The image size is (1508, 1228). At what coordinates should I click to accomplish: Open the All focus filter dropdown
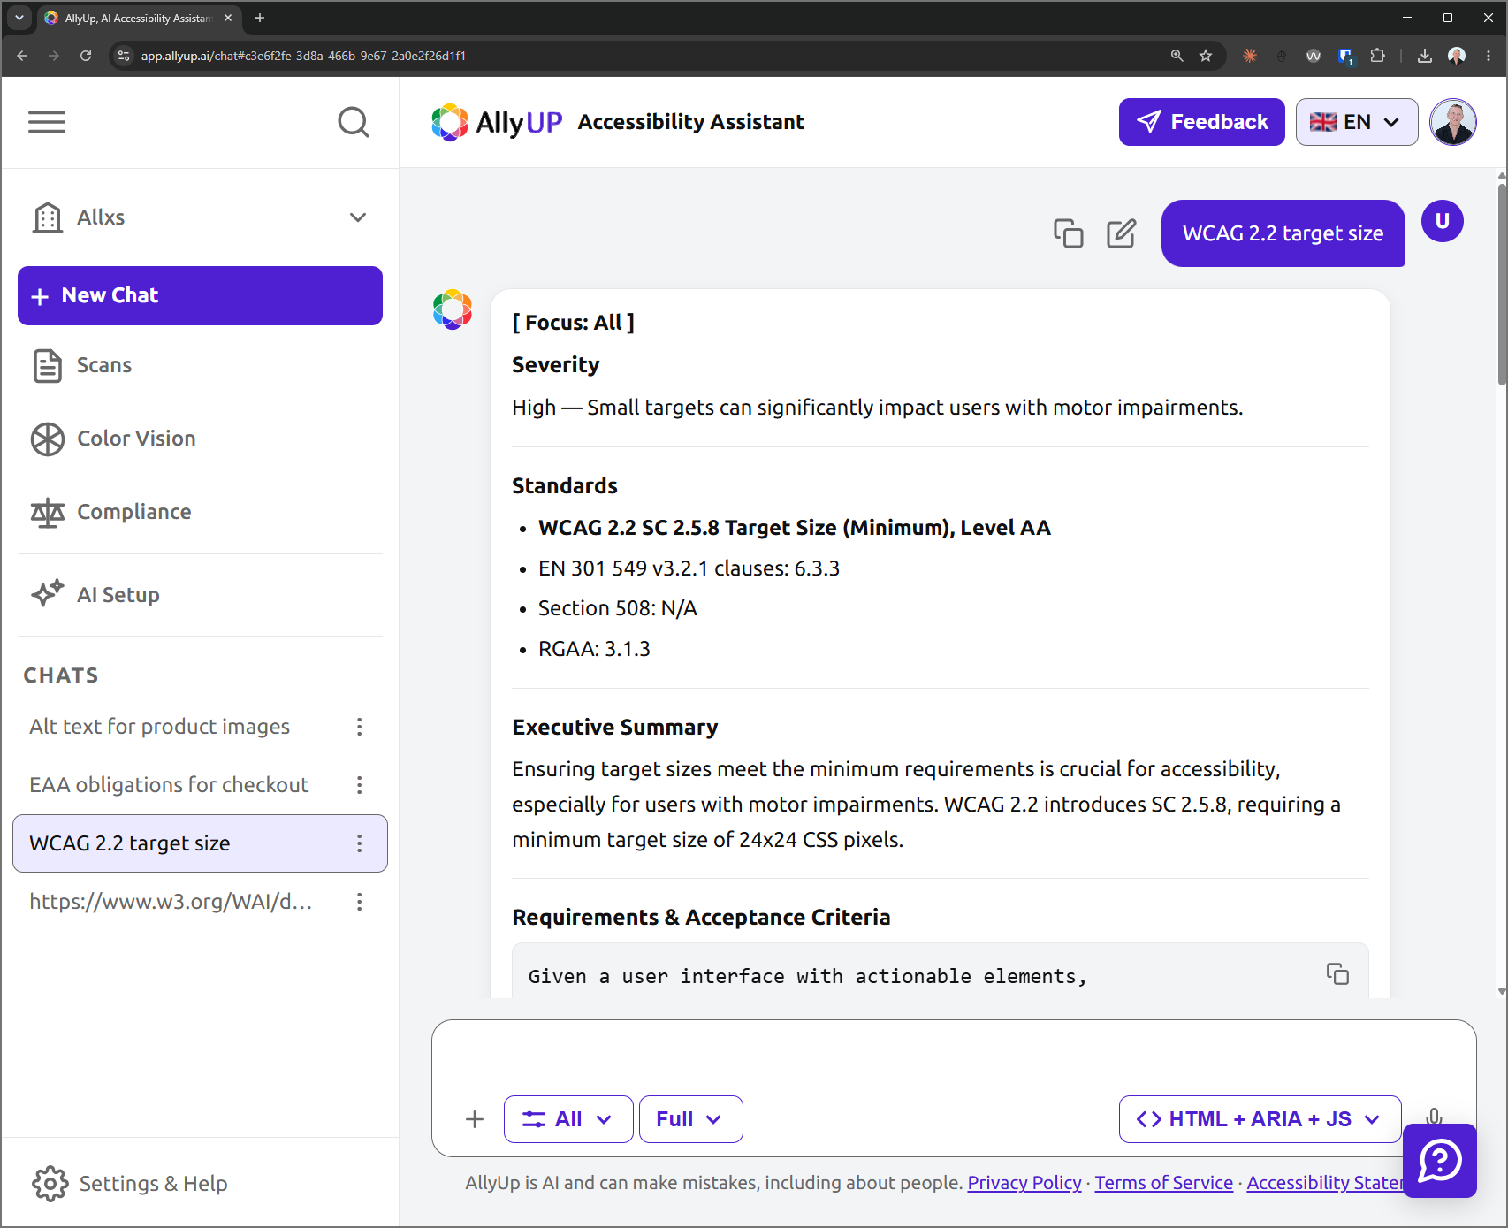coord(568,1119)
